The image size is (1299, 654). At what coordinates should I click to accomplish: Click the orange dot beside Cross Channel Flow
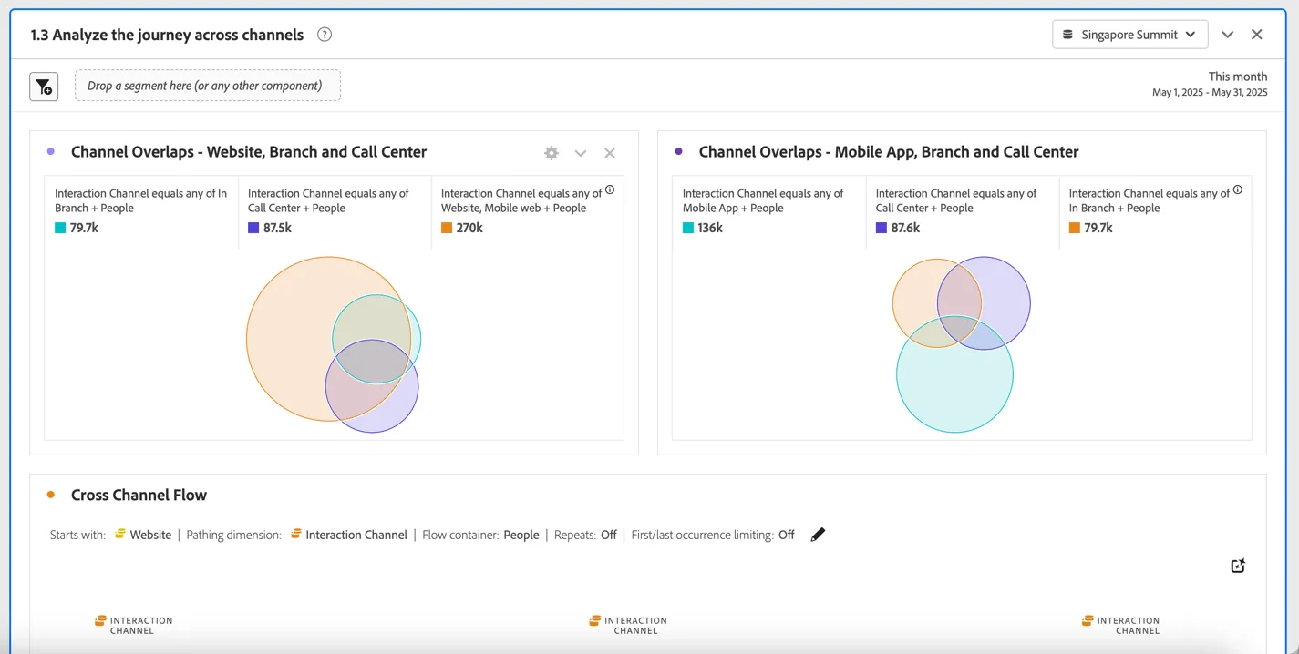coord(51,495)
